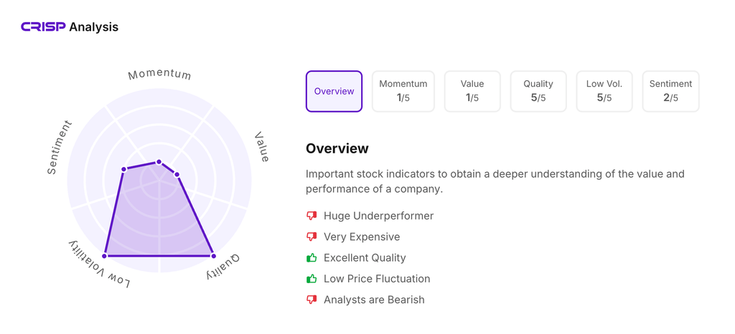The height and width of the screenshot is (334, 735).
Task: Click thumbs-up icon beside Low Price Fluctuation
Action: pyautogui.click(x=312, y=278)
